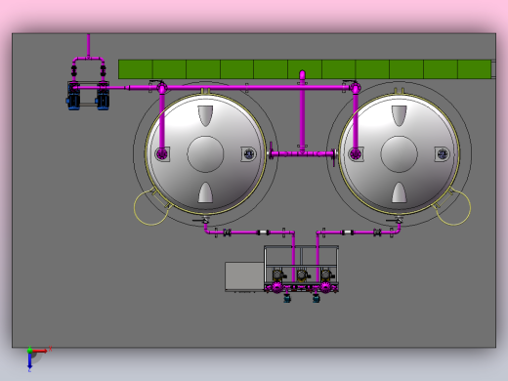Select the grey cabinet box beside the skid

click(x=244, y=276)
